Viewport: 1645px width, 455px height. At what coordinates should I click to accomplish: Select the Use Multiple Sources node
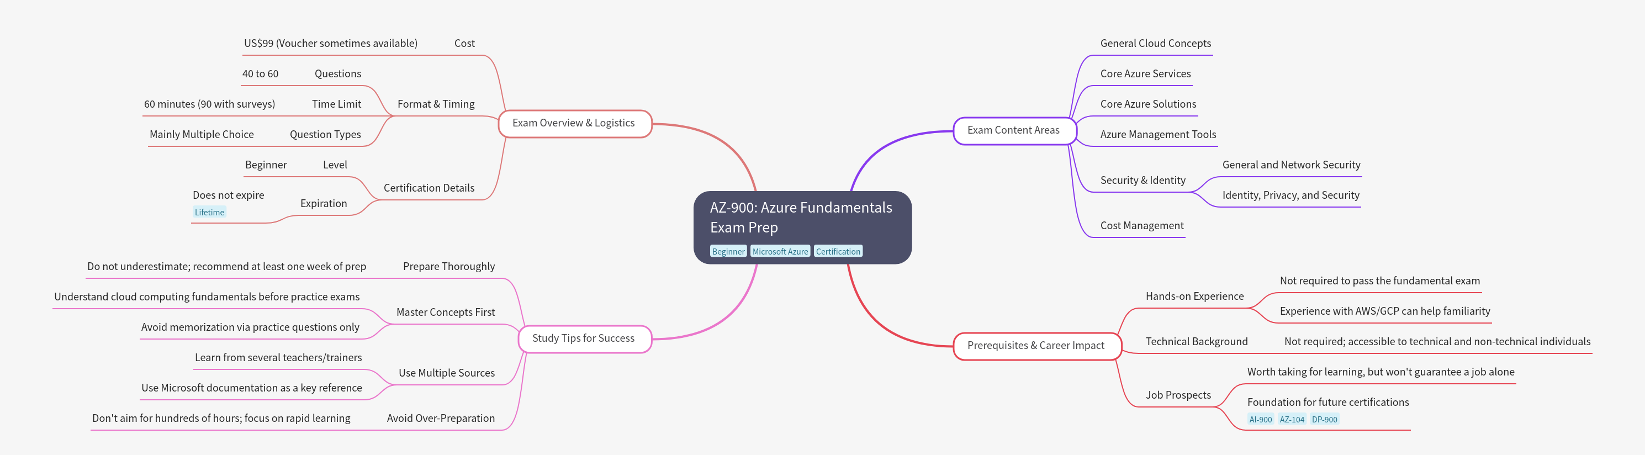pyautogui.click(x=447, y=373)
